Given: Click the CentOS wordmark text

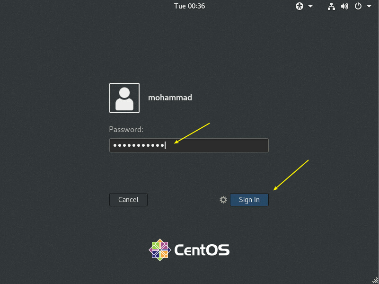Looking at the screenshot, I should click(x=202, y=249).
